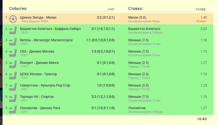This screenshot has width=218, height=125.
Task: Click score 3:1 (1:0,1:0,1:1)
Action: point(103,29)
